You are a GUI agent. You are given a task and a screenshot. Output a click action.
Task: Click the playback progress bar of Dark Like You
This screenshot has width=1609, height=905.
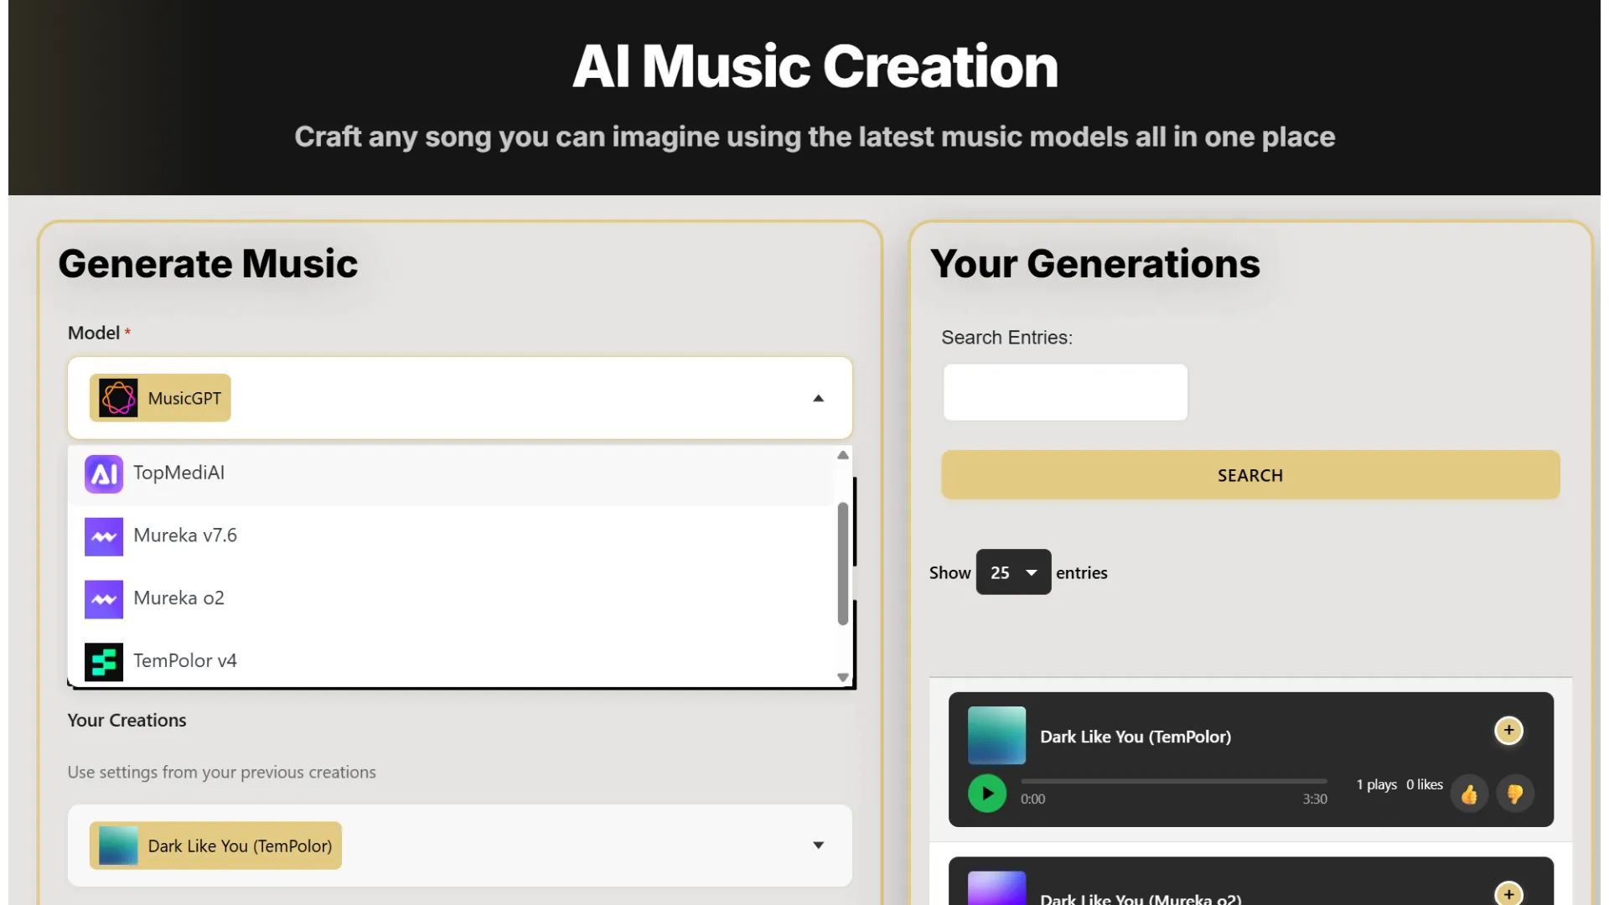tap(1173, 781)
